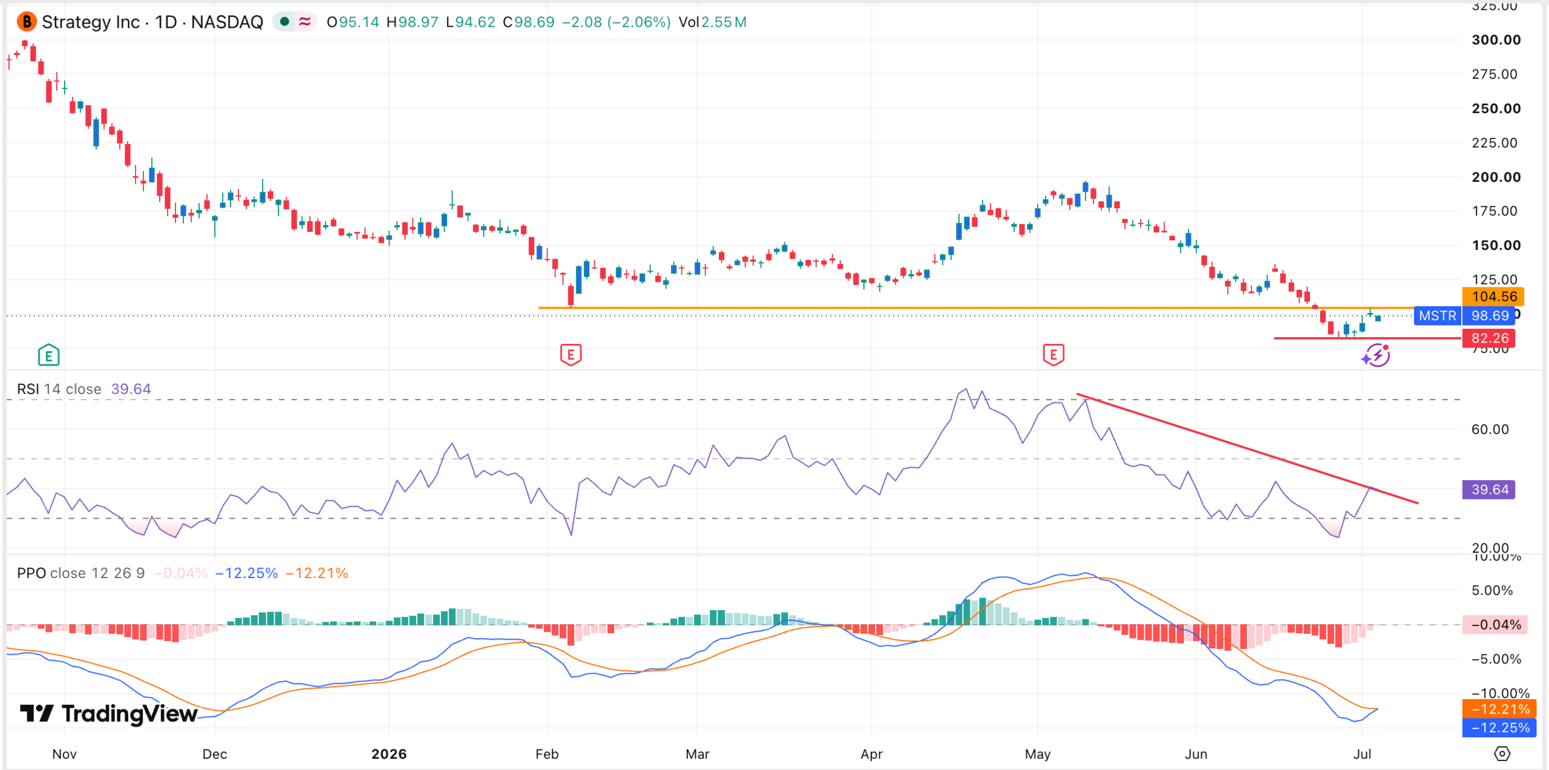Click the blue MSTR ticker tag
This screenshot has width=1549, height=770.
pos(1437,316)
